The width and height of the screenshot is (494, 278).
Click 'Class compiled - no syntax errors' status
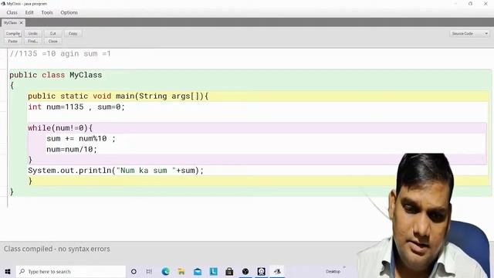pos(57,249)
